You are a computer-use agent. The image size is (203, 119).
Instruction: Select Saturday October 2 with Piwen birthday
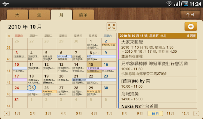(x=109, y=44)
